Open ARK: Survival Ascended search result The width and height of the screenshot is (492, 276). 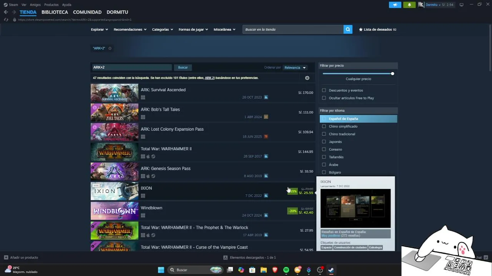click(203, 93)
